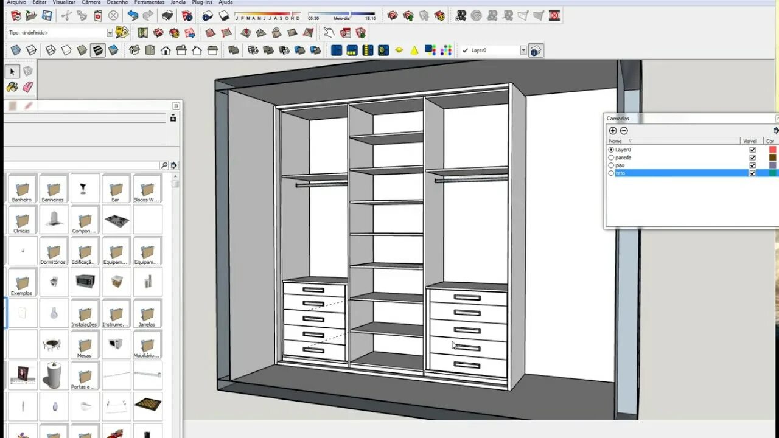
Task: Open the Dormitórios component folder
Action: point(54,251)
